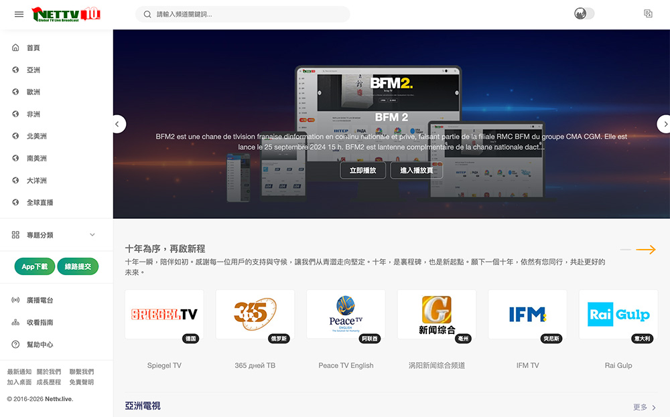This screenshot has width=670, height=417.
Task: Click the Peace TV English channel name
Action: (x=346, y=365)
